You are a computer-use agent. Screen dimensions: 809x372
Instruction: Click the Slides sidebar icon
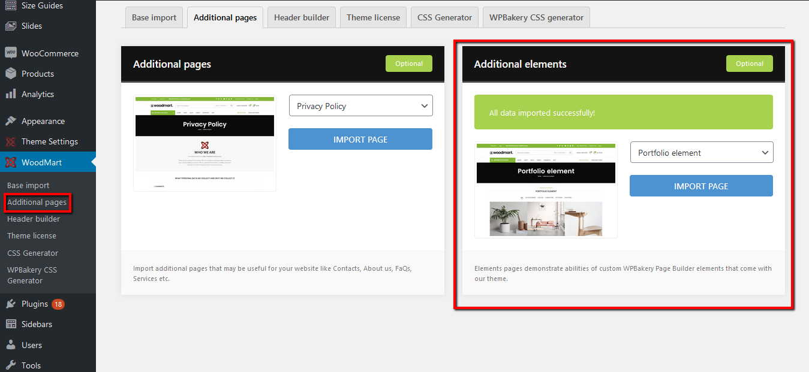pyautogui.click(x=11, y=26)
